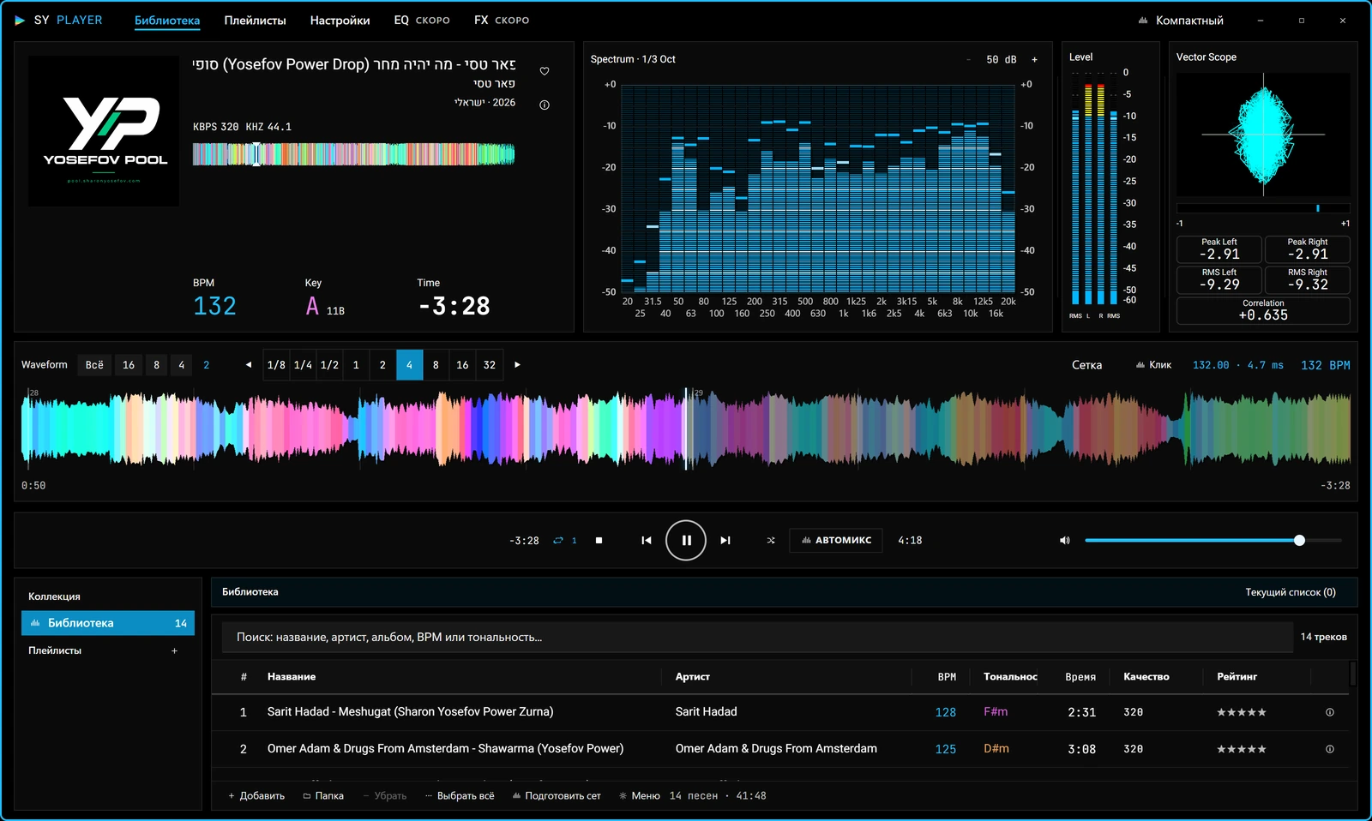Open Библиотека tab in top bar

point(167,21)
